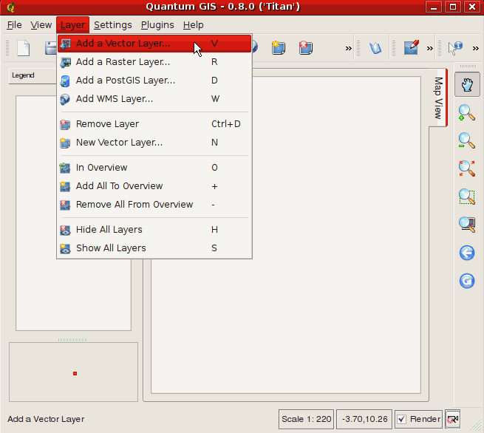Toggle the Render checkbox

click(x=401, y=419)
